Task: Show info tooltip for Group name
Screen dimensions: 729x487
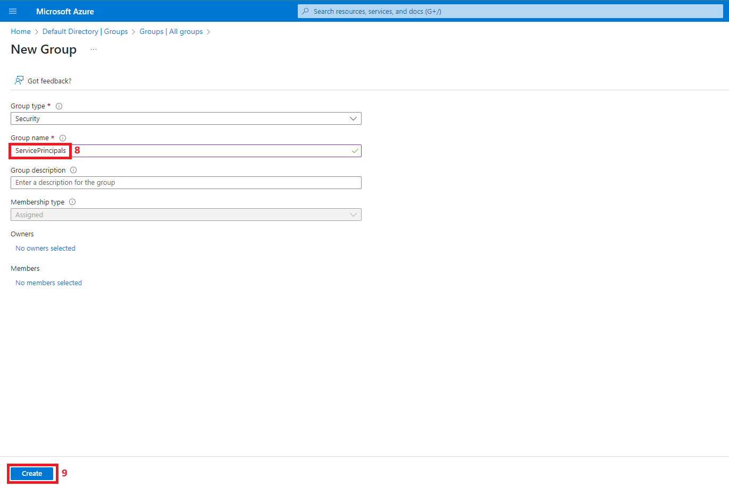Action: pos(63,138)
